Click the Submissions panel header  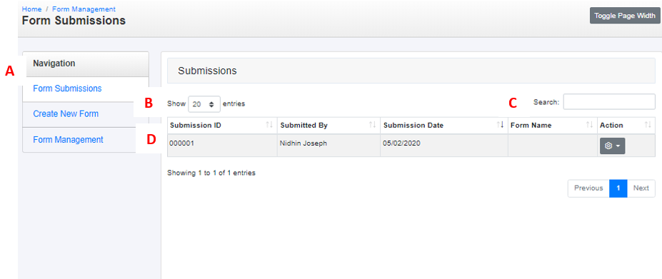411,71
